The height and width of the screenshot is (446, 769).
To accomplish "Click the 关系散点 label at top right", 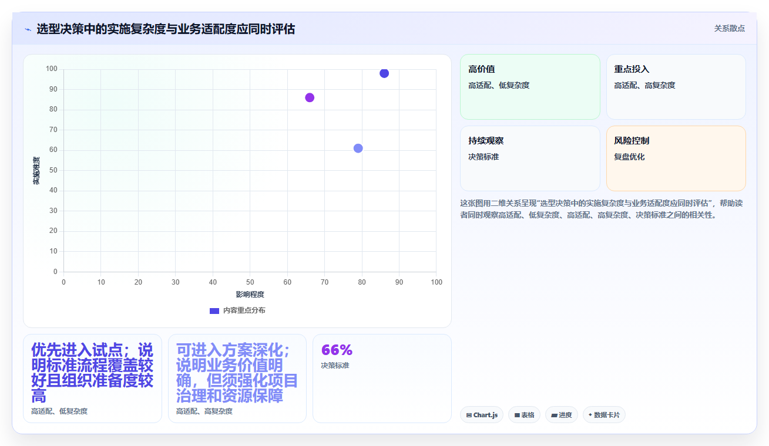I will tap(729, 28).
